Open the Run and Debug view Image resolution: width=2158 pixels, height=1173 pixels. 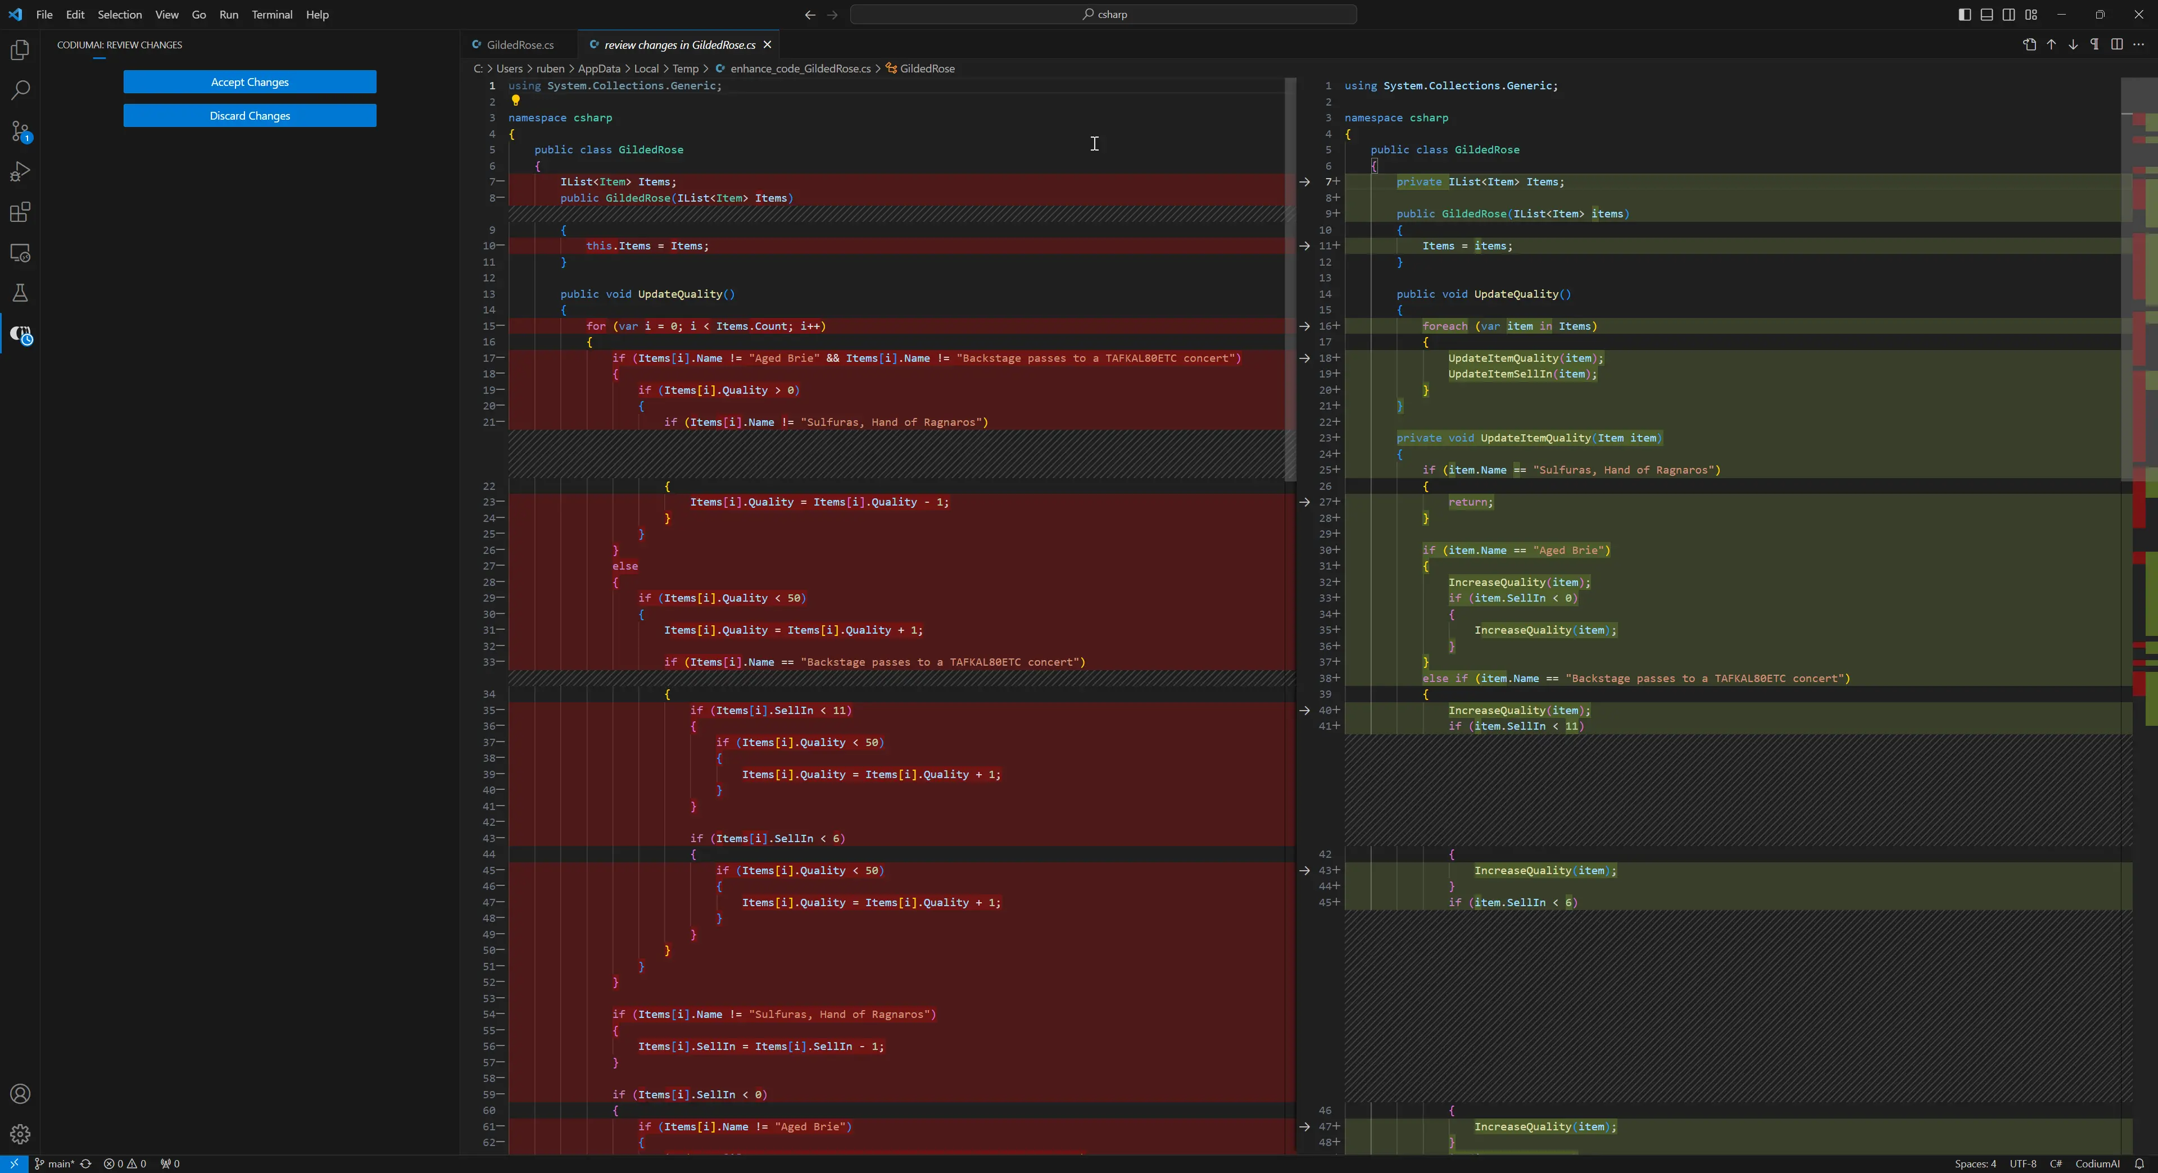point(20,172)
